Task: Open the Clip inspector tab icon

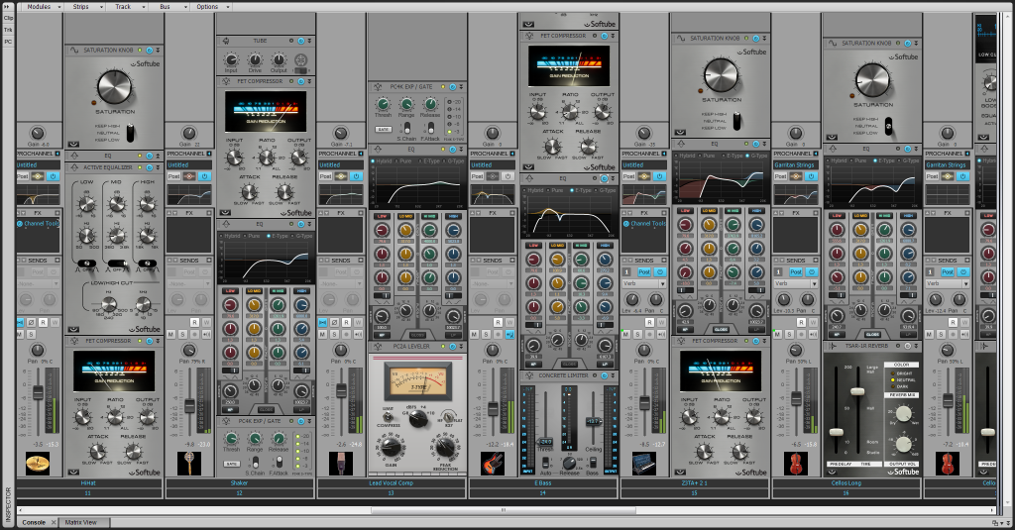Action: point(8,18)
